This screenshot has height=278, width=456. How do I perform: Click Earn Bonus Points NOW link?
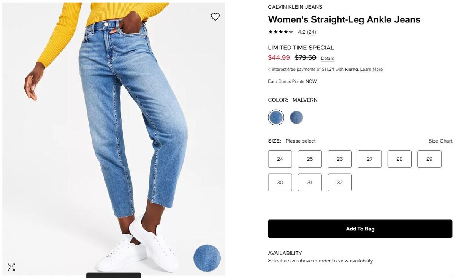(292, 81)
